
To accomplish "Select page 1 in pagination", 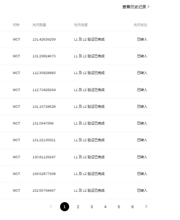I will (65, 206).
